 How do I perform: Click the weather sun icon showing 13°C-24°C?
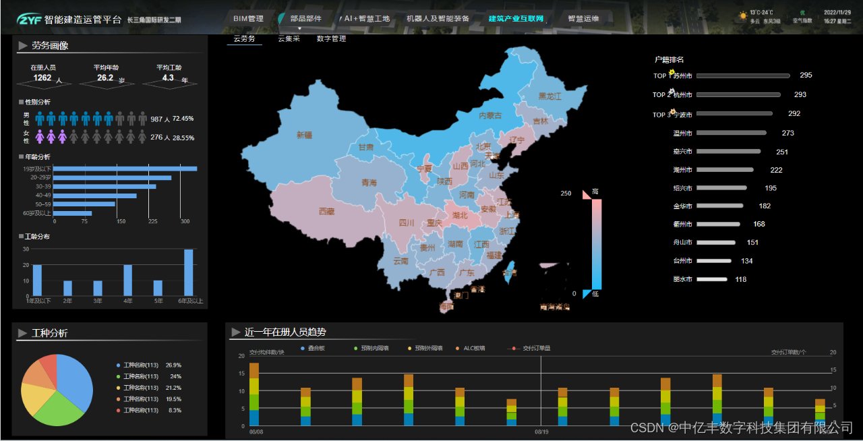tap(742, 14)
